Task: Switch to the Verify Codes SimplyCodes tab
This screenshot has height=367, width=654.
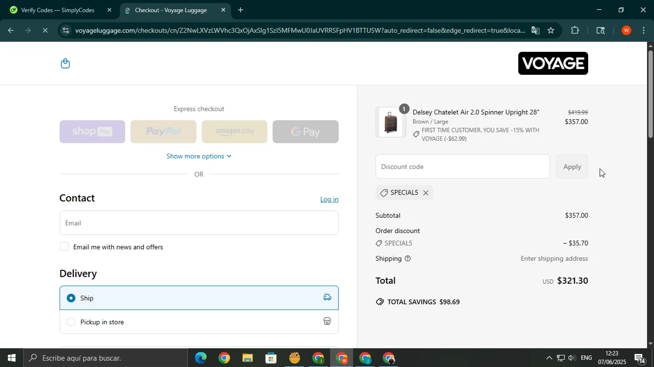Action: pyautogui.click(x=58, y=10)
